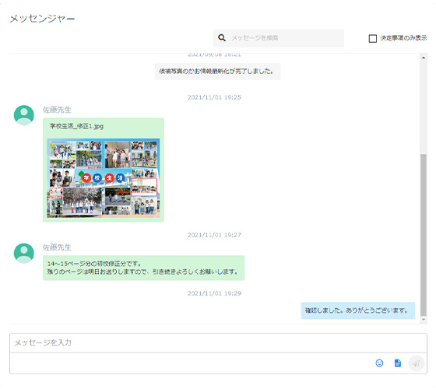436x389 pixels.
Task: Click the message list scrollbar thumb
Action: [424, 235]
